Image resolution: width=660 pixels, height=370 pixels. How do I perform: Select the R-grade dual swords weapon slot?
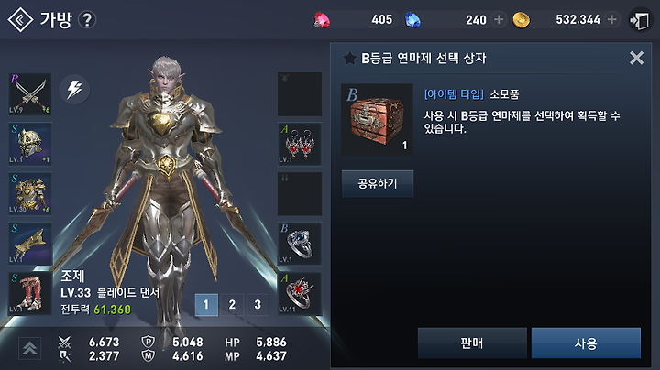coord(30,94)
